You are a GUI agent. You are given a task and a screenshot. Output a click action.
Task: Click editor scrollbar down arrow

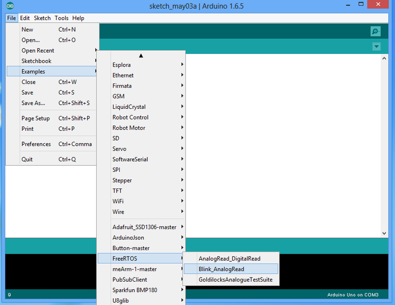pyautogui.click(x=384, y=233)
